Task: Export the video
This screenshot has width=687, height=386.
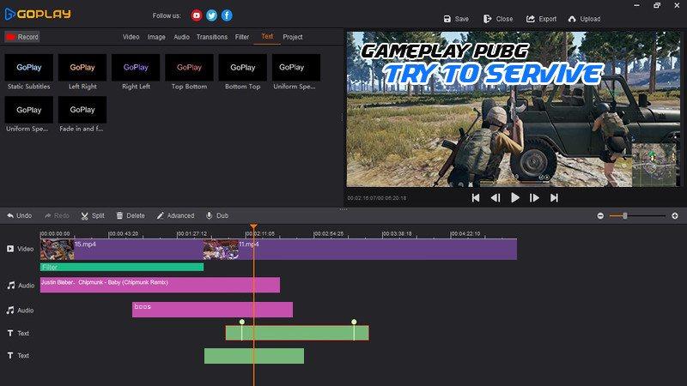Action: [x=541, y=19]
